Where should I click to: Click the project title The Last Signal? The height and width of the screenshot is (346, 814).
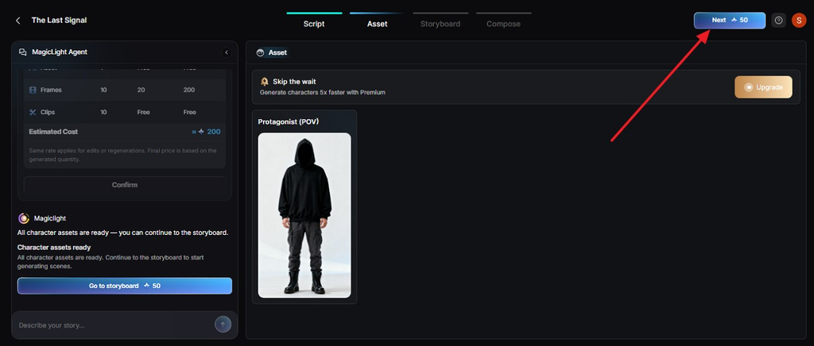coord(59,20)
